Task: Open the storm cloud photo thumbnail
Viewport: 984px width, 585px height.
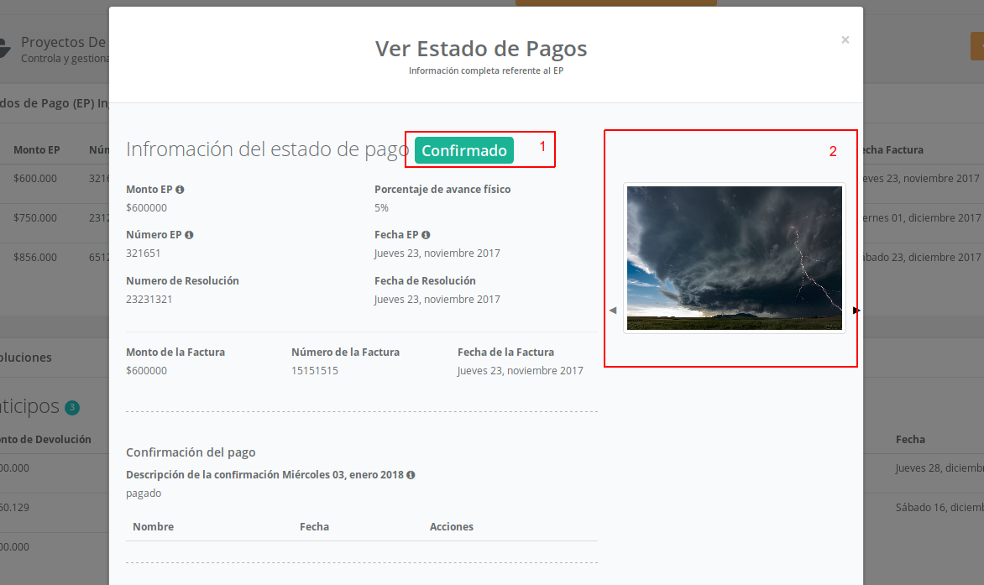Action: (734, 258)
